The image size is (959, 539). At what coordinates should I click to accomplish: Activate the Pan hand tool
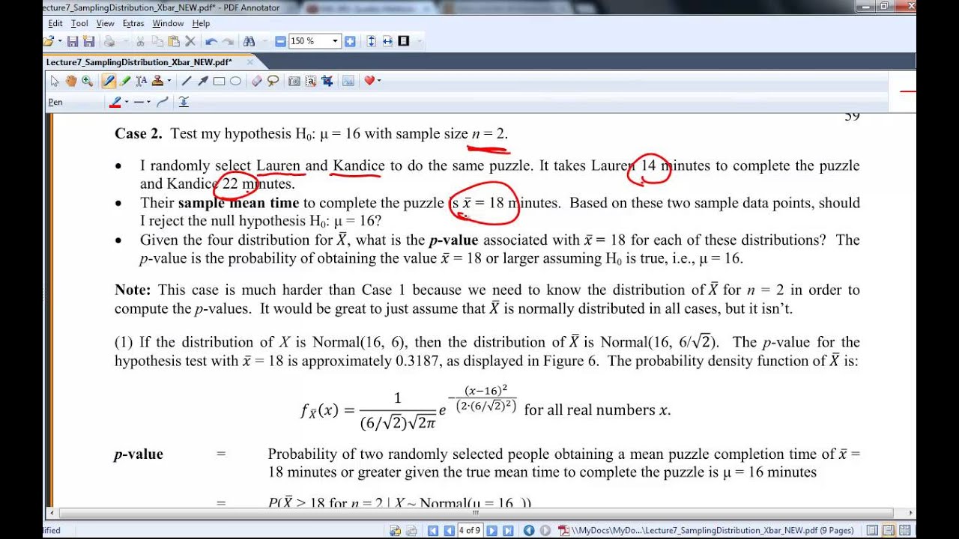(71, 81)
